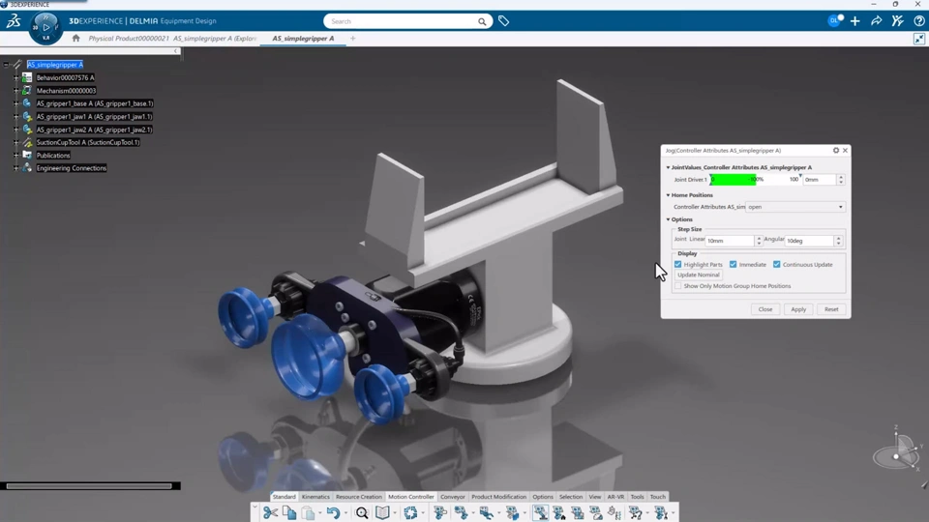This screenshot has width=929, height=522.
Task: Click the share arrow icon
Action: coord(877,21)
